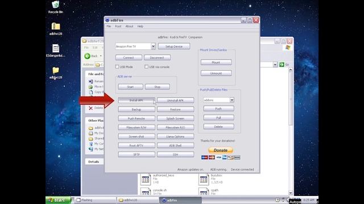Open File menu in Explorer window
The image size is (364, 204).
click(x=86, y=48)
